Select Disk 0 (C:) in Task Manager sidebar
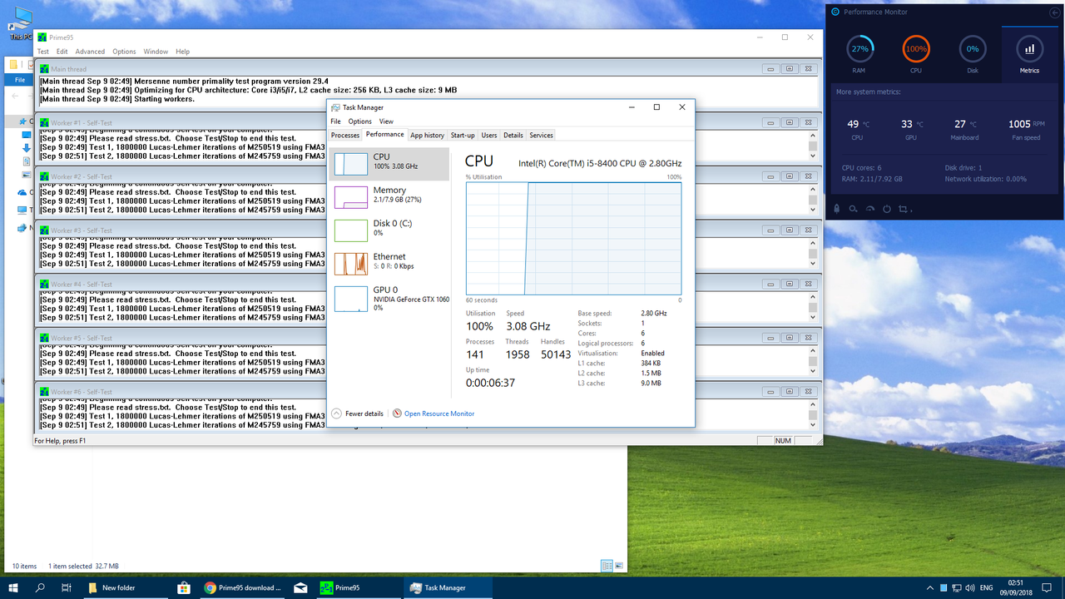1065x599 pixels. pyautogui.click(x=389, y=230)
